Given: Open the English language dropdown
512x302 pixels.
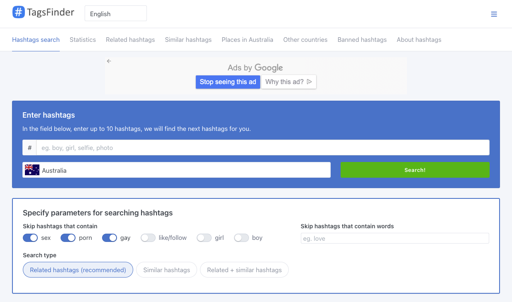Looking at the screenshot, I should tap(116, 14).
